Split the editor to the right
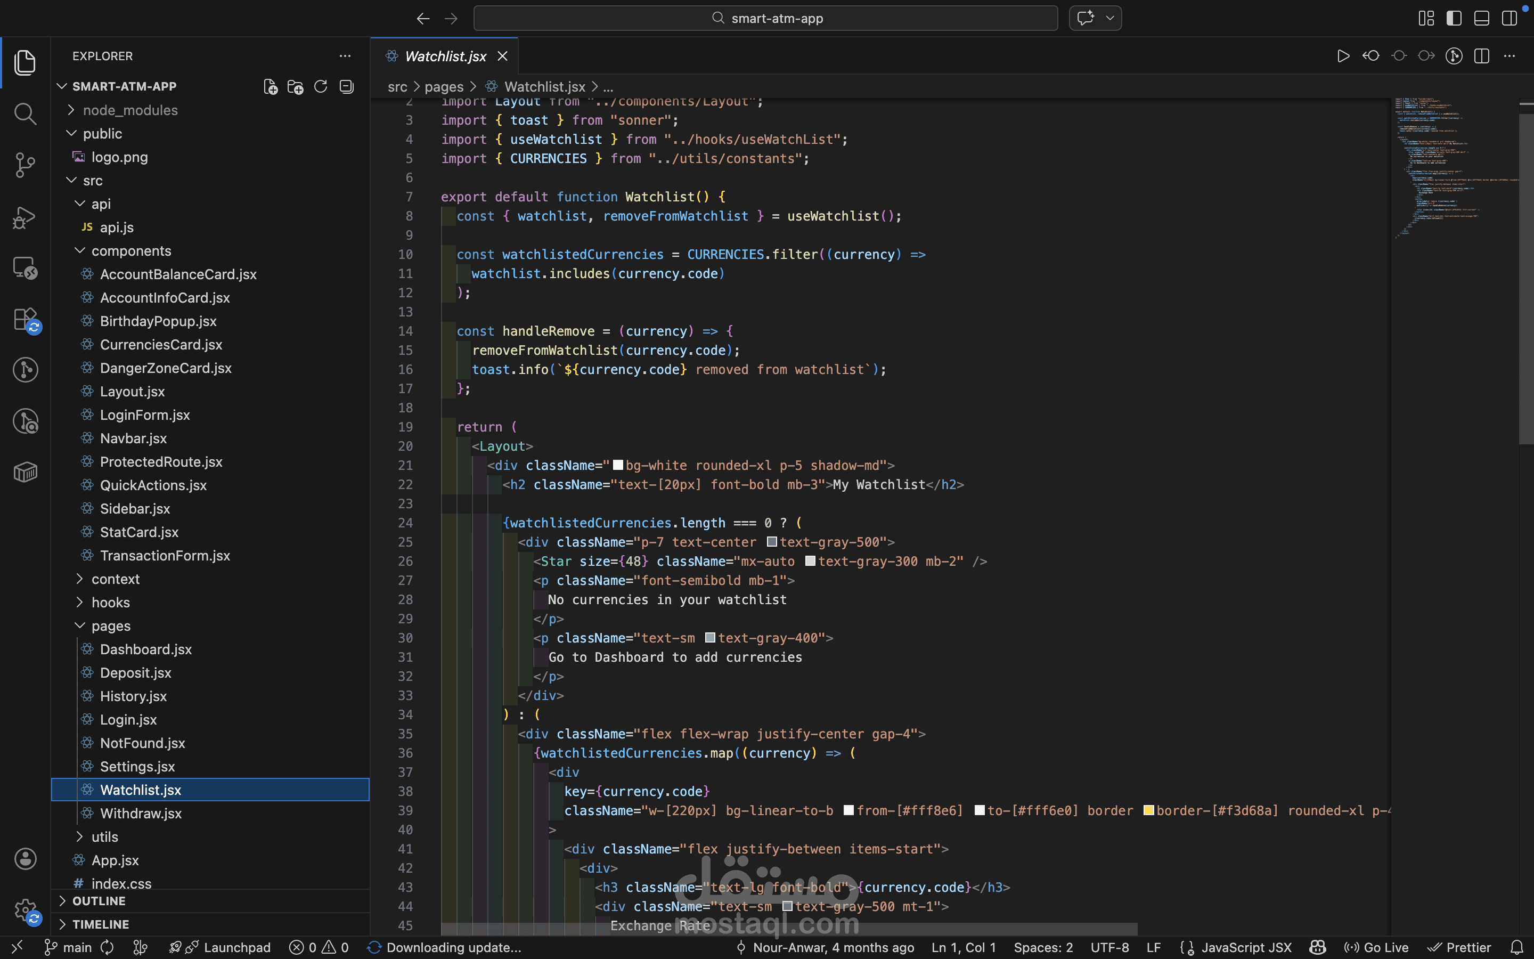The width and height of the screenshot is (1534, 959). tap(1481, 56)
